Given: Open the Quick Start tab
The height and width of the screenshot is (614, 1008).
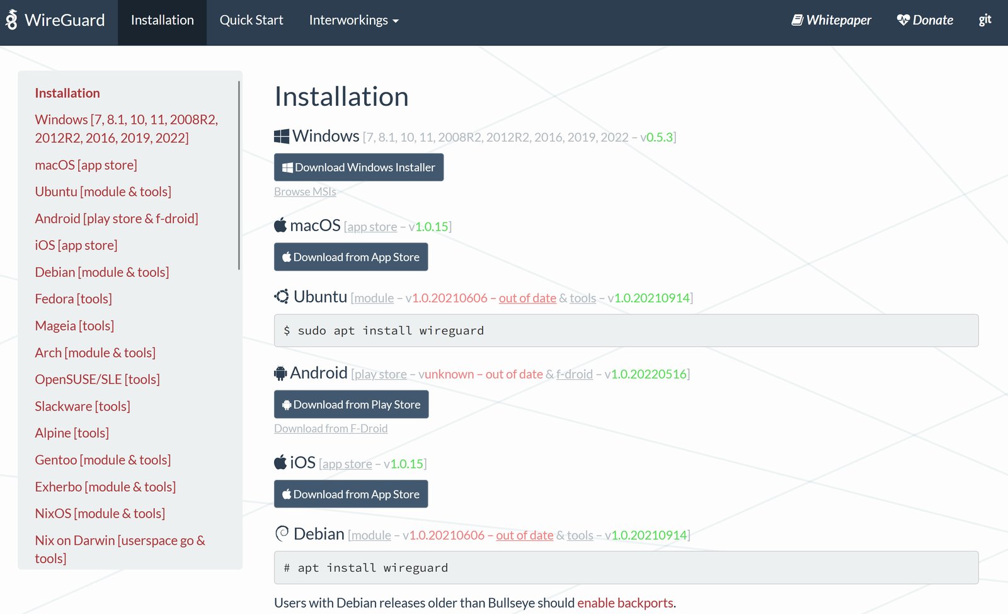Looking at the screenshot, I should (251, 20).
